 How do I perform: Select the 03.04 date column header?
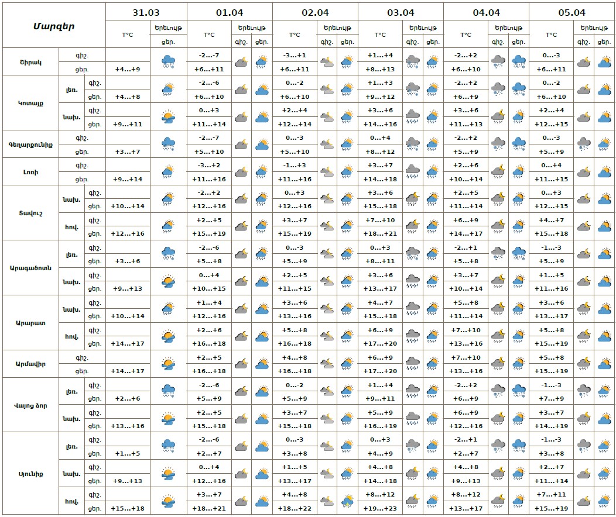point(401,12)
